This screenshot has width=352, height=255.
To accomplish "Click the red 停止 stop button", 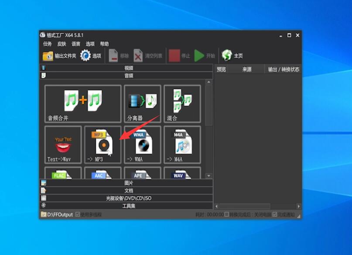I will (x=180, y=56).
